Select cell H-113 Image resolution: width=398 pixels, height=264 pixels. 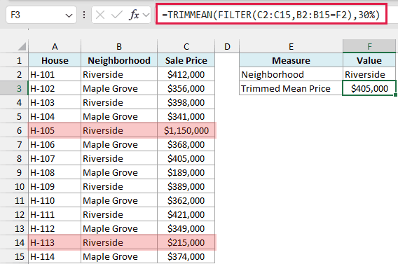[55, 242]
